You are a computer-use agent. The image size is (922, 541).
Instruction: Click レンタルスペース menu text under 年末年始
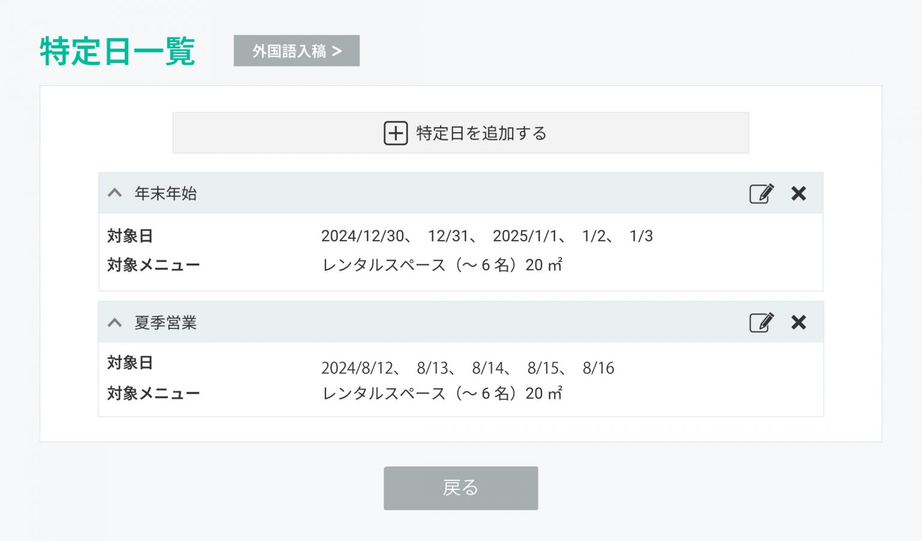pyautogui.click(x=442, y=265)
